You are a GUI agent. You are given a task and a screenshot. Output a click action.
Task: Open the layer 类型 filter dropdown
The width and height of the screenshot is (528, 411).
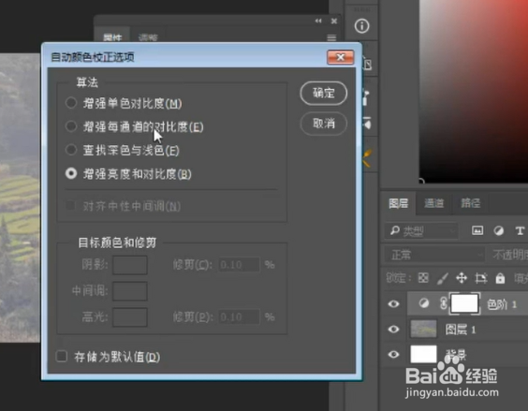coord(421,231)
